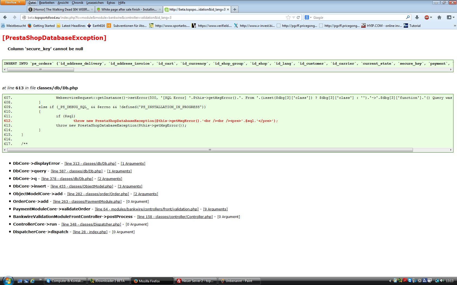Reload the page with the refresh icon
The image size is (457, 285).
click(298, 17)
